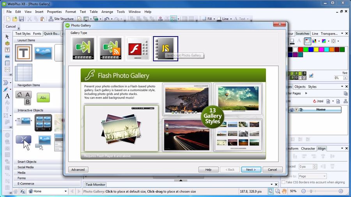Screen dimensions: 351x197
Task: Open the File menu
Action: tap(9, 12)
